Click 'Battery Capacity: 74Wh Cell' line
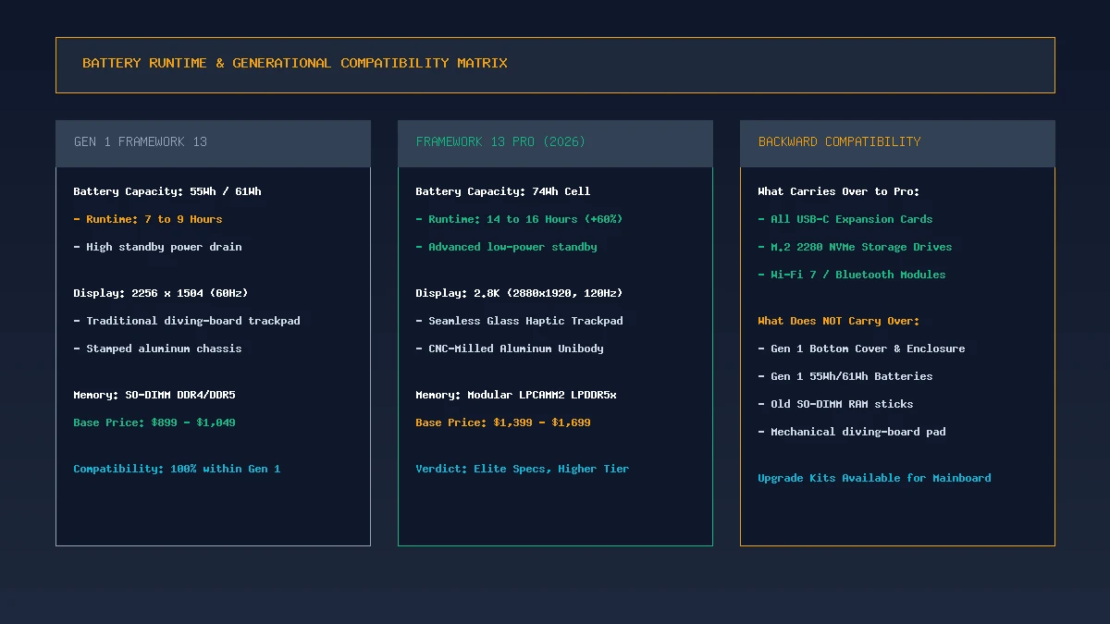Image resolution: width=1110 pixels, height=624 pixels. point(503,191)
